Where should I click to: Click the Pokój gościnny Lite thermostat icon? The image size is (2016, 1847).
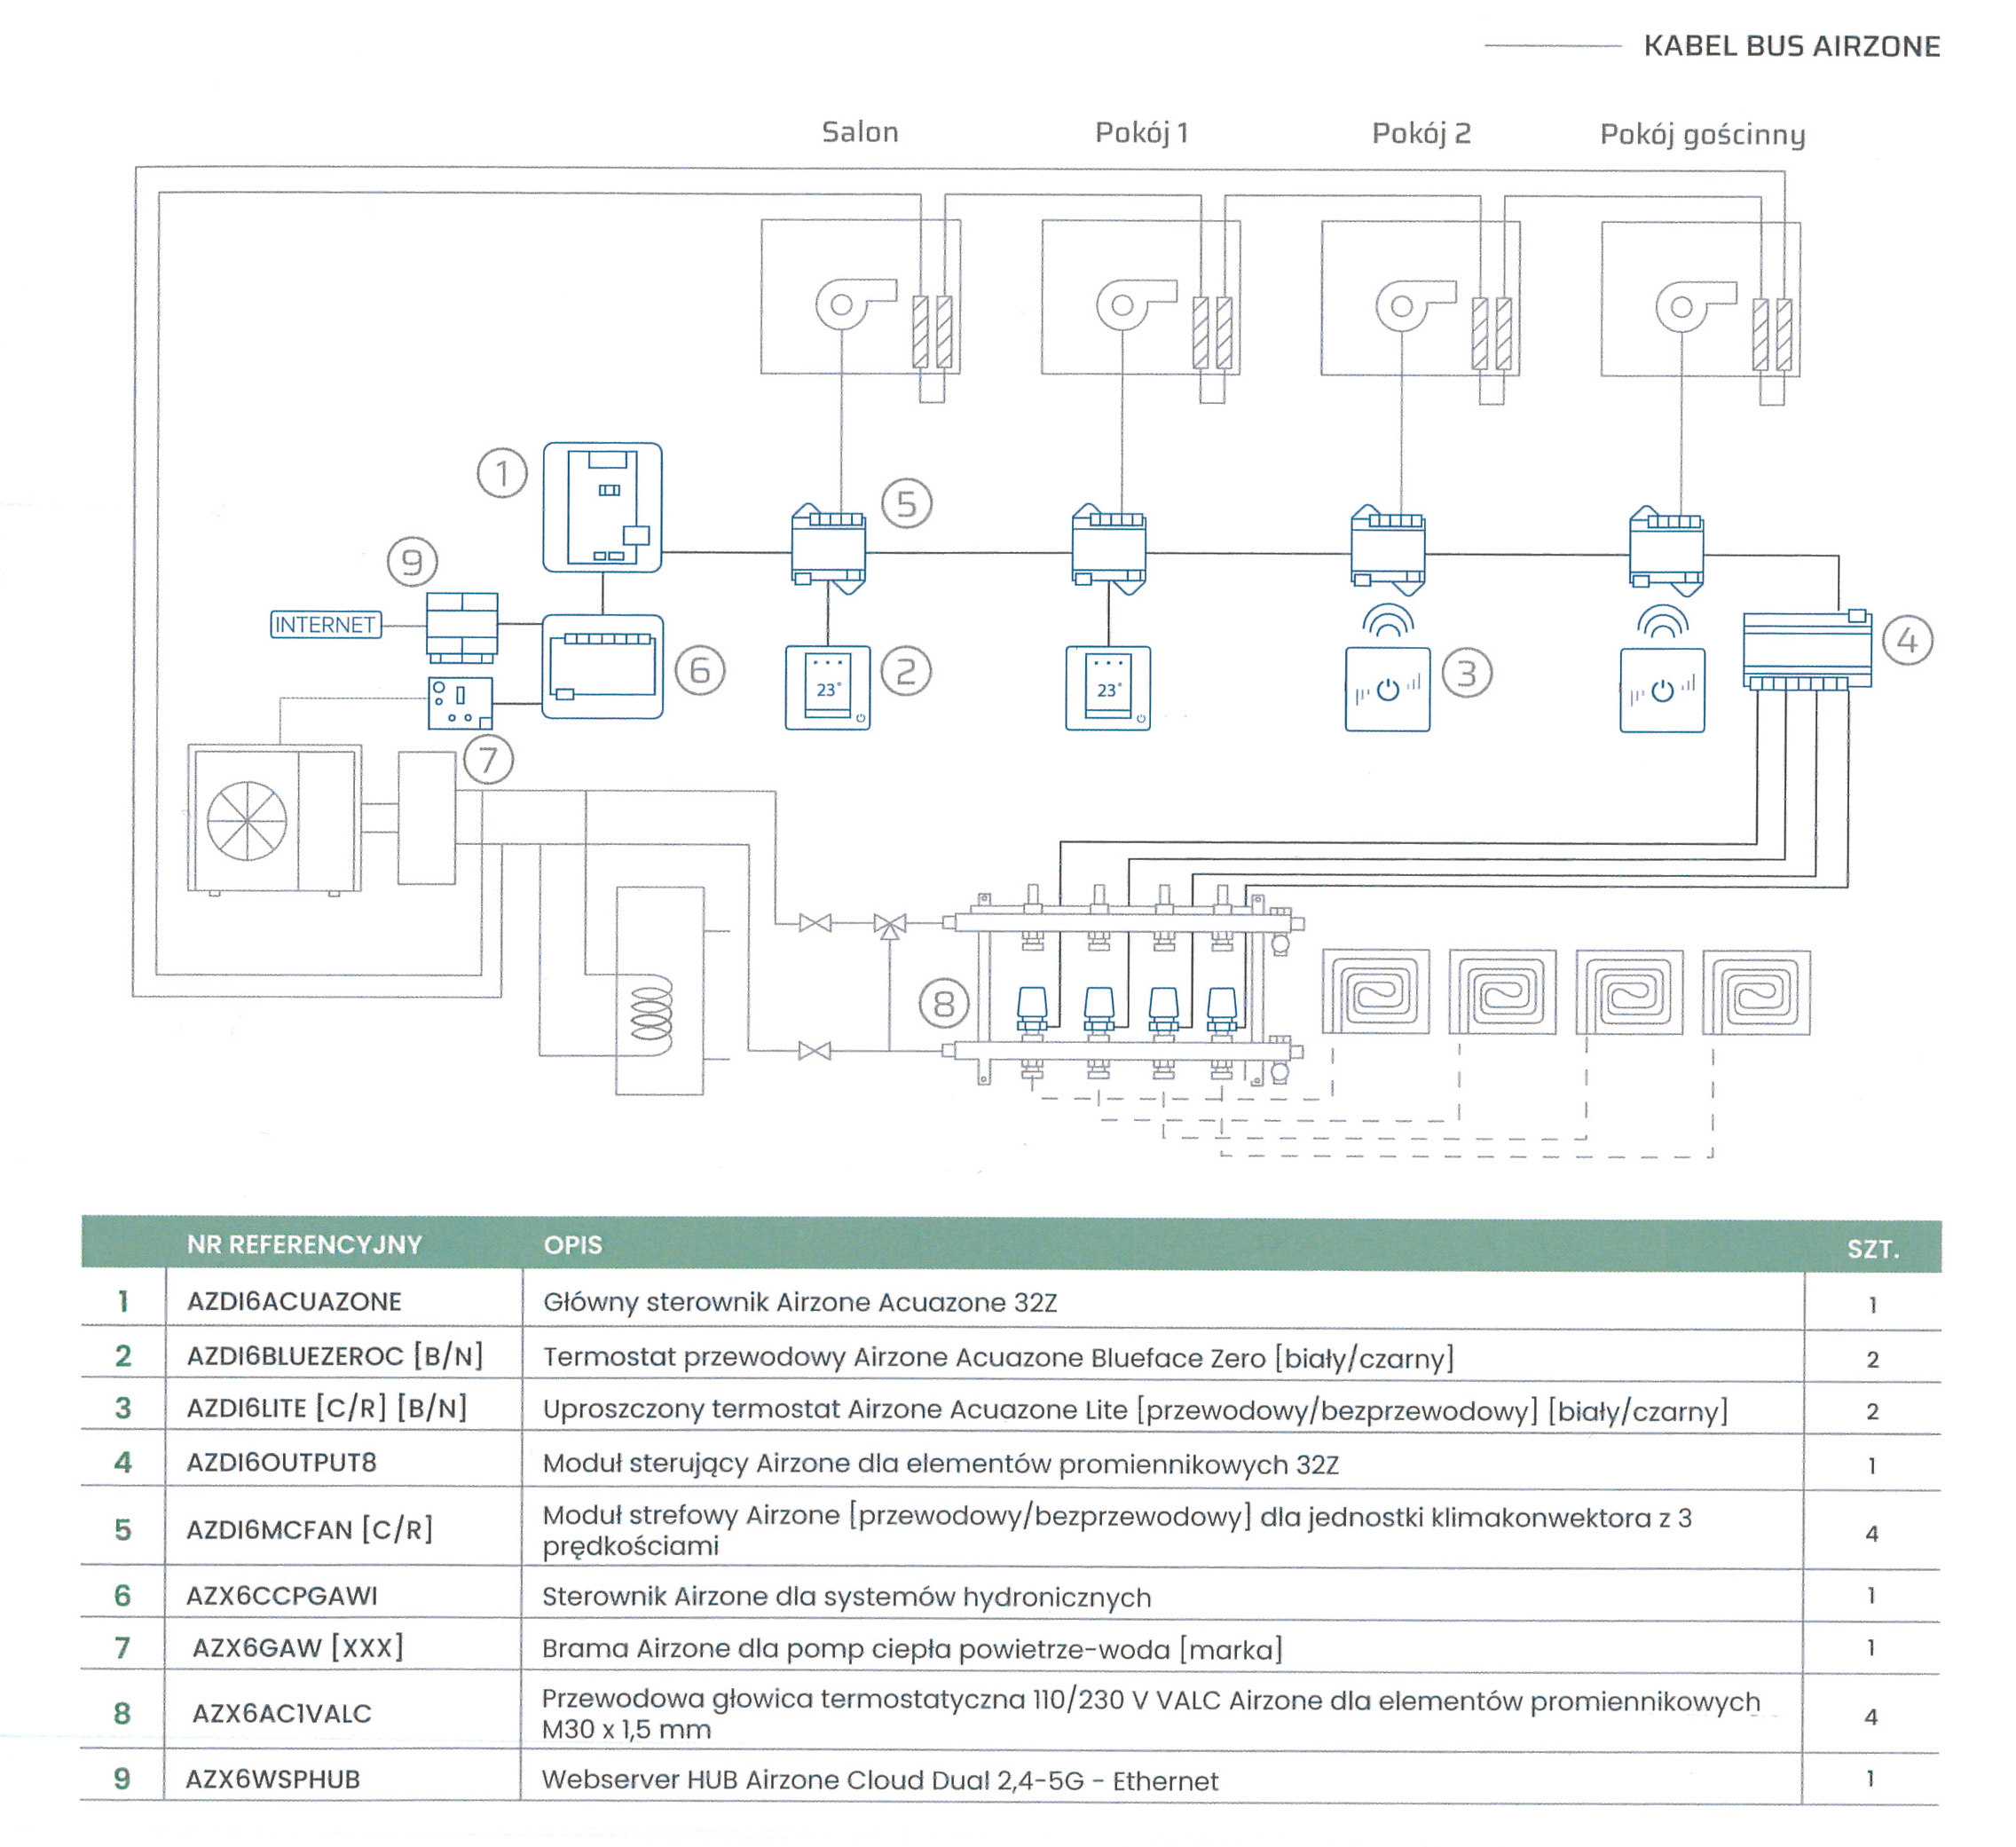1662,691
